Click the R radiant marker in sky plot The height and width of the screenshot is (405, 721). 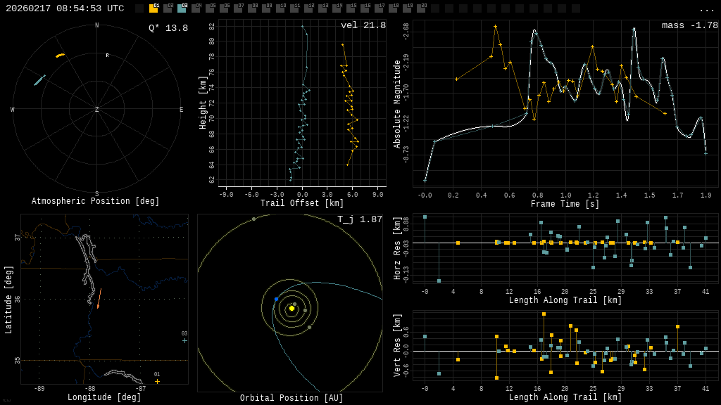click(108, 55)
